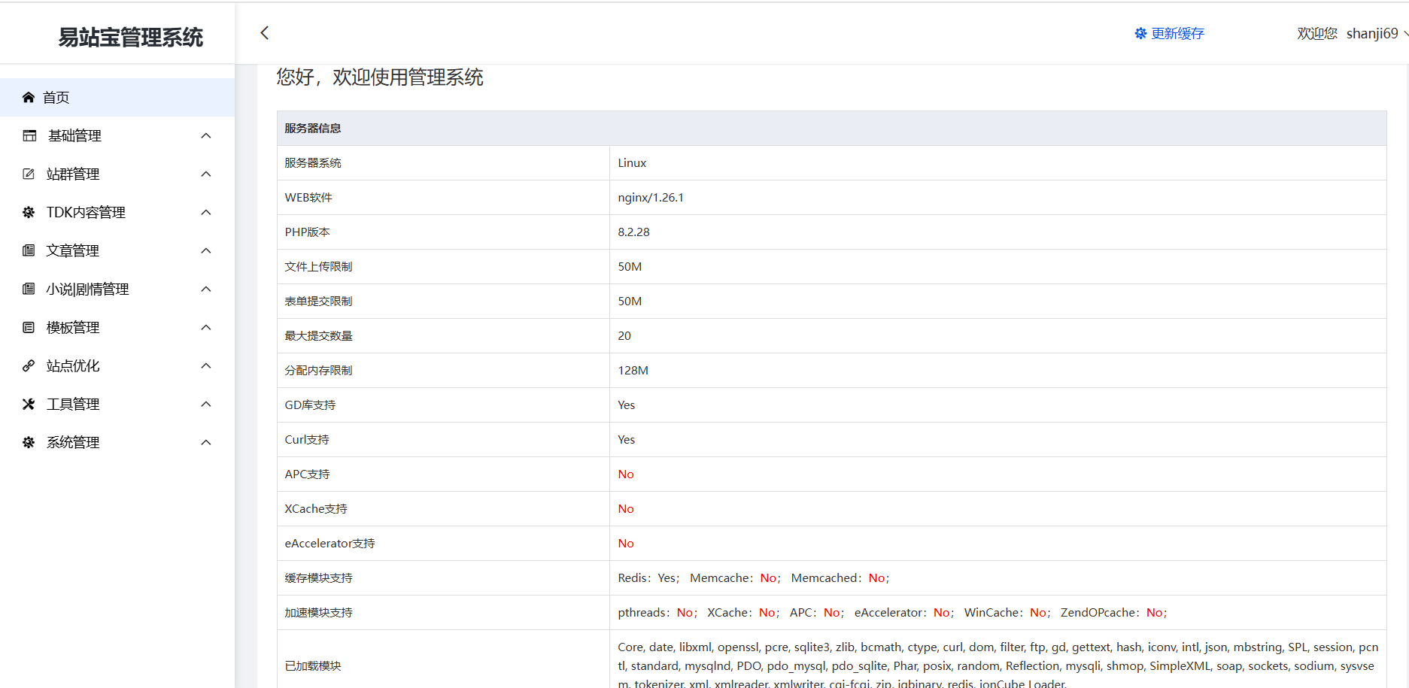1409x688 pixels.
Task: Open the 文章管理 menu section
Action: pyautogui.click(x=73, y=250)
